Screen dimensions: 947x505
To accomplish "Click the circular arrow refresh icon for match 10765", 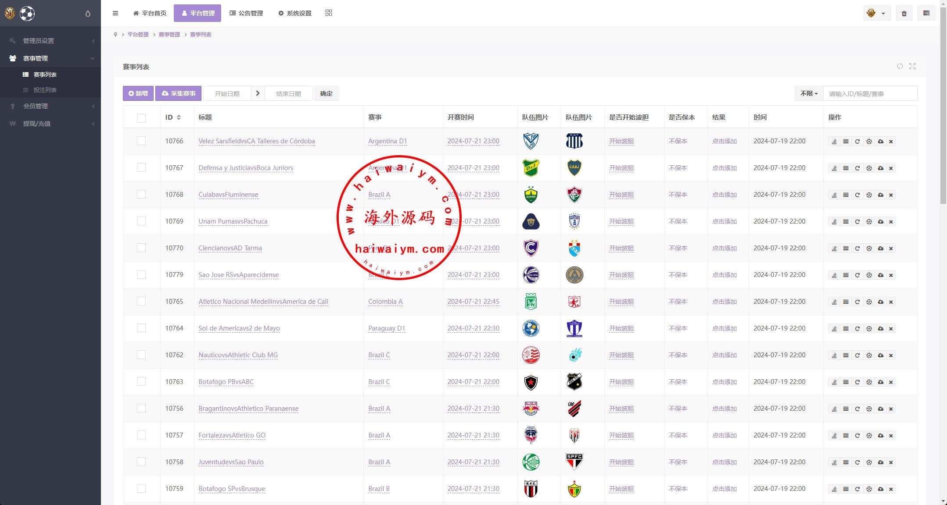I will pyautogui.click(x=857, y=302).
